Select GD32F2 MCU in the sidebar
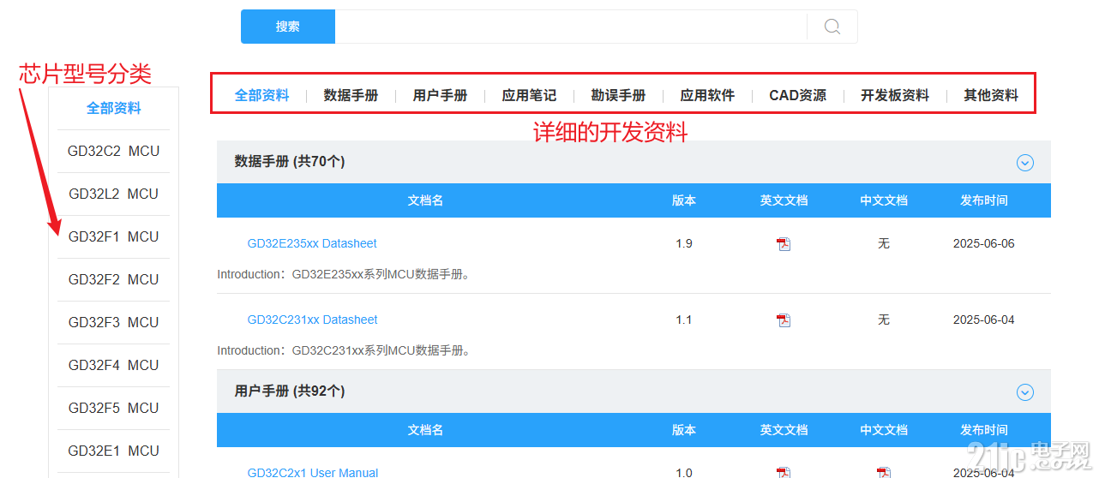 [114, 280]
